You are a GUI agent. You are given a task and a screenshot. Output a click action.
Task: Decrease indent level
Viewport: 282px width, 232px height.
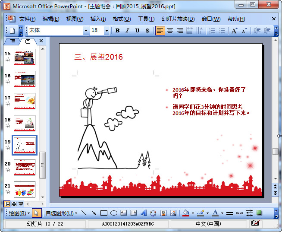pyautogui.click(x=257, y=31)
